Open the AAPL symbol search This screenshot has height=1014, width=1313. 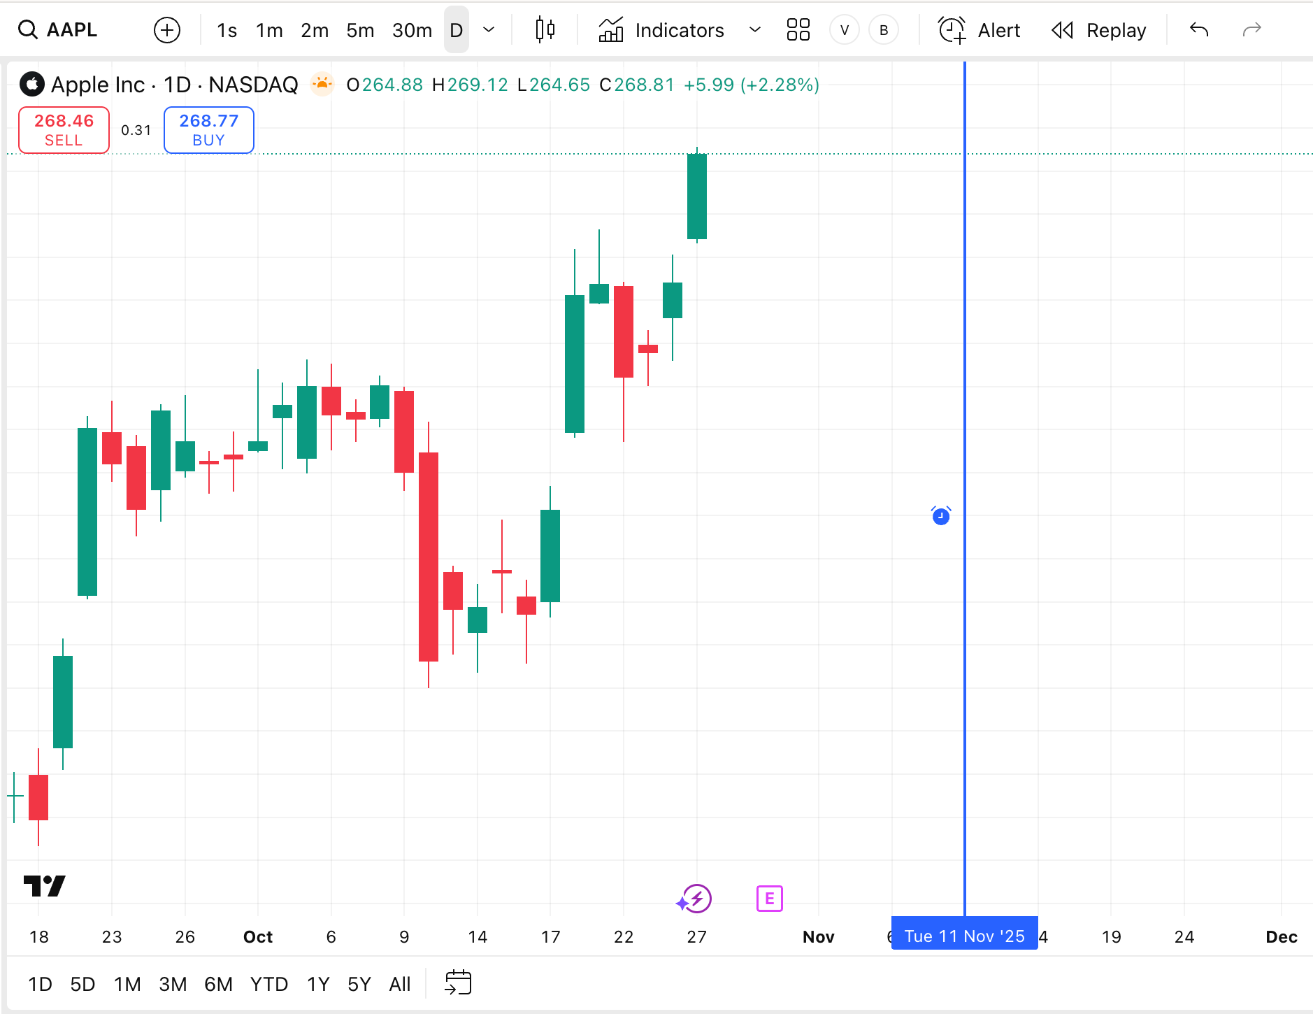pyautogui.click(x=59, y=30)
